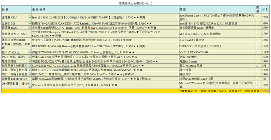Screen dimensions: 271x140
Task: Select the RTX4060Ti VENTUS 3X product cell
Action: click(105, 52)
